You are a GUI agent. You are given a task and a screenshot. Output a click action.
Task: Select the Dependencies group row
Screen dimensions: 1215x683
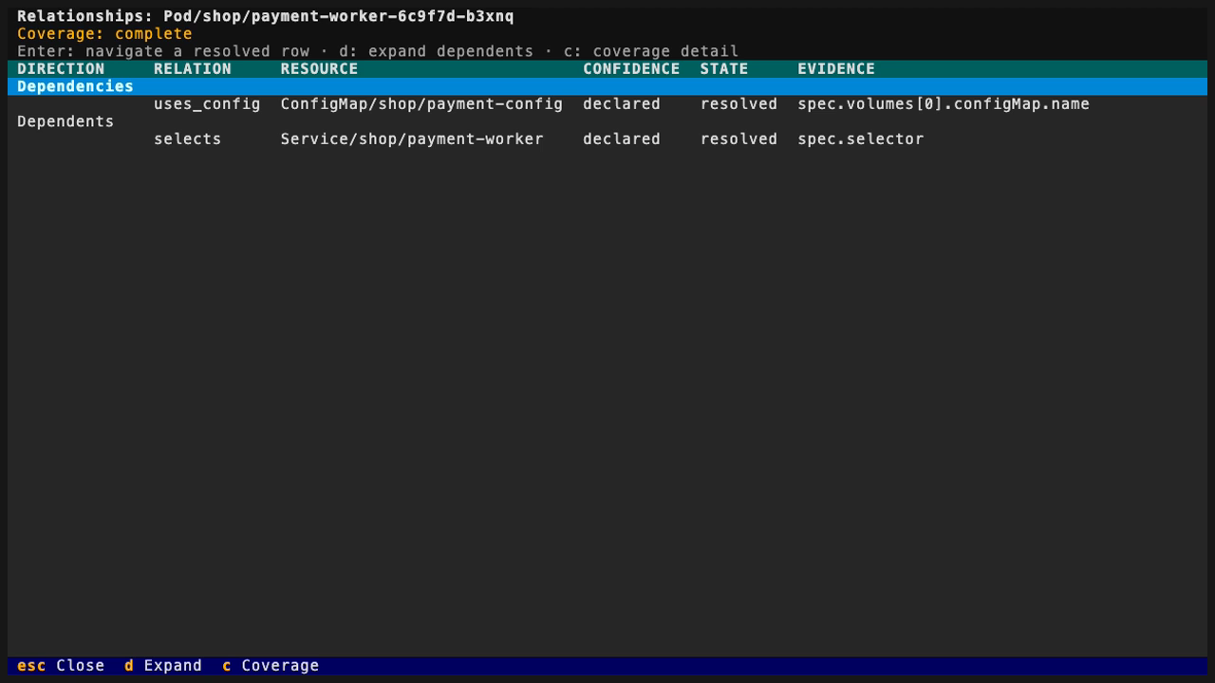click(x=607, y=86)
